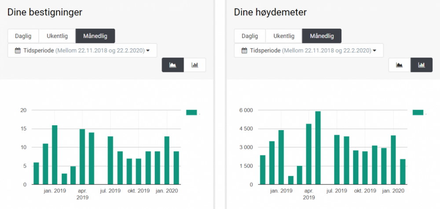
Task: Select Daglig view for bestigninger
Action: coord(23,36)
